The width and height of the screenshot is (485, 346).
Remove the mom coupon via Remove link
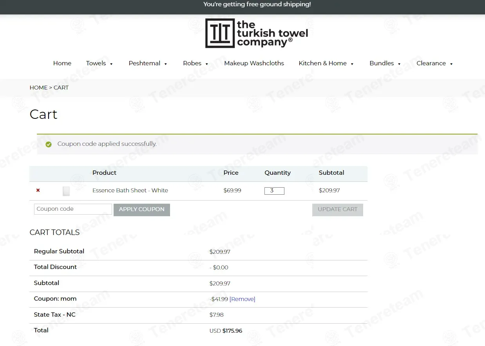click(242, 299)
